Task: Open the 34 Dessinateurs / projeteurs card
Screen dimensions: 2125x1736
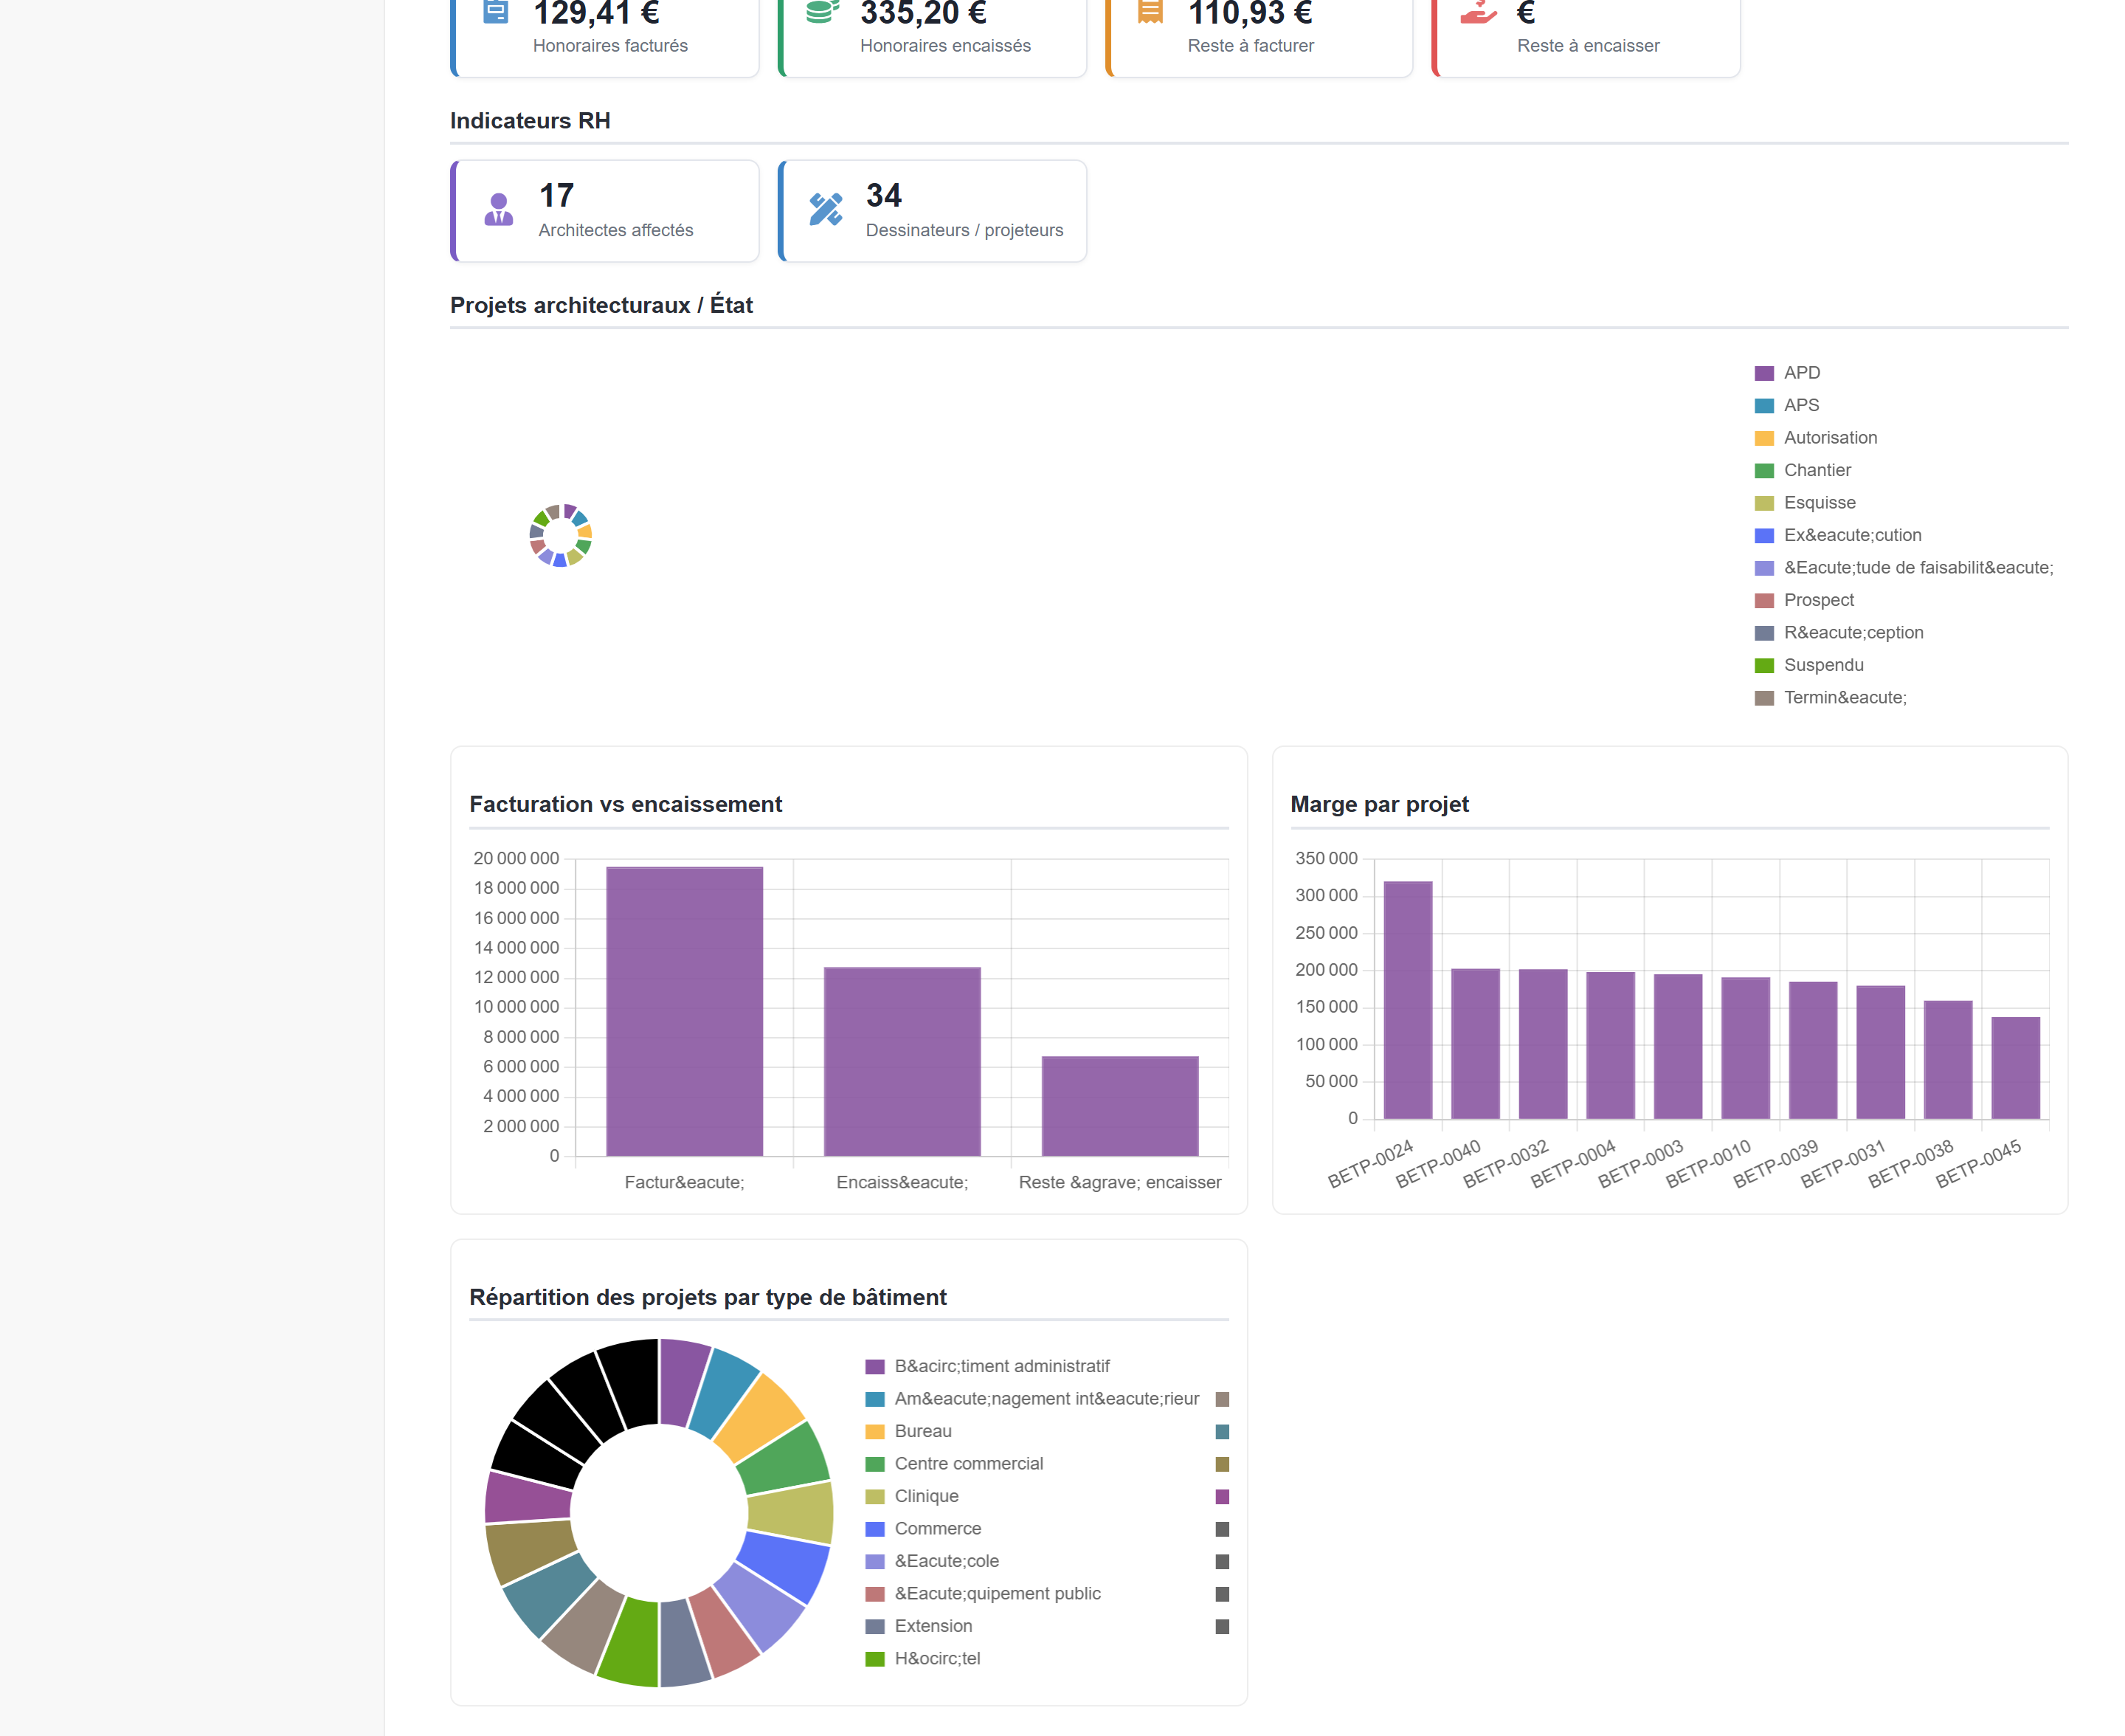Action: 933,211
